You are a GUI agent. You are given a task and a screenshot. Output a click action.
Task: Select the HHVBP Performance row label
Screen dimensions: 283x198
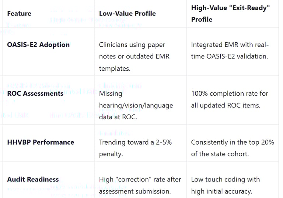pos(41,142)
